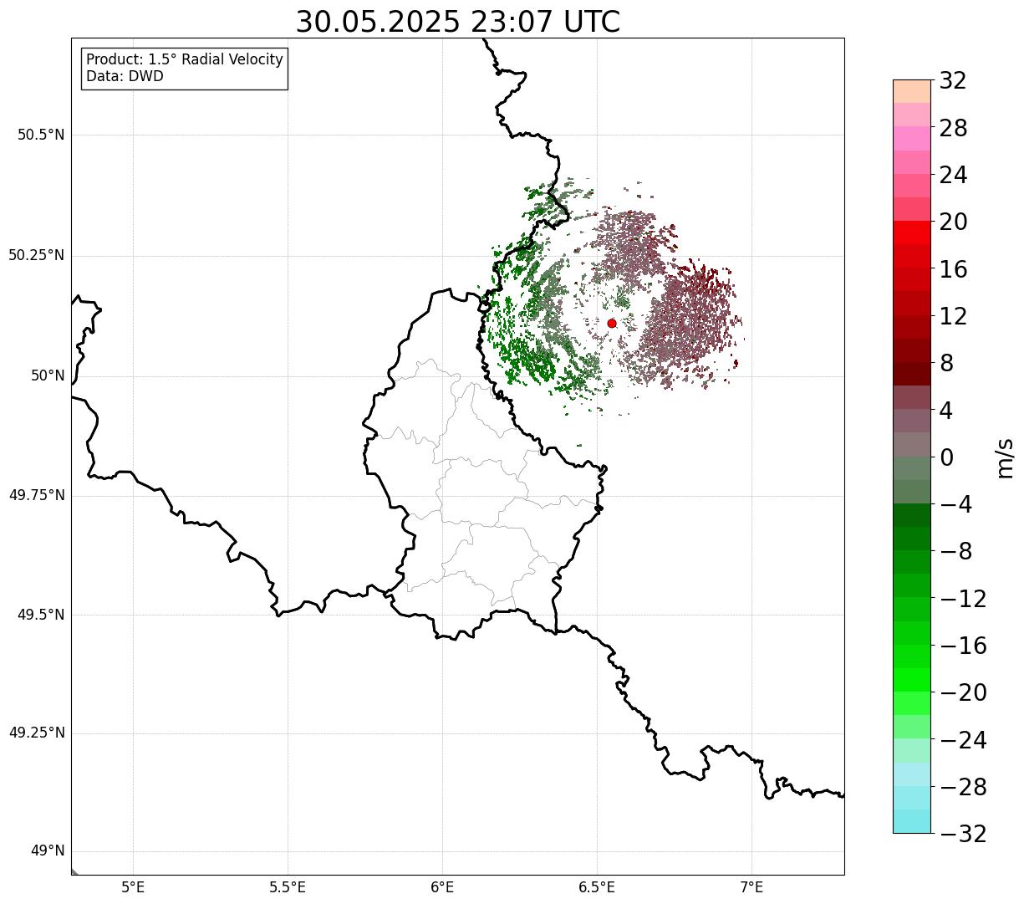Click the 49.25°N latitude label
This screenshot has width=1024, height=904.
[36, 733]
